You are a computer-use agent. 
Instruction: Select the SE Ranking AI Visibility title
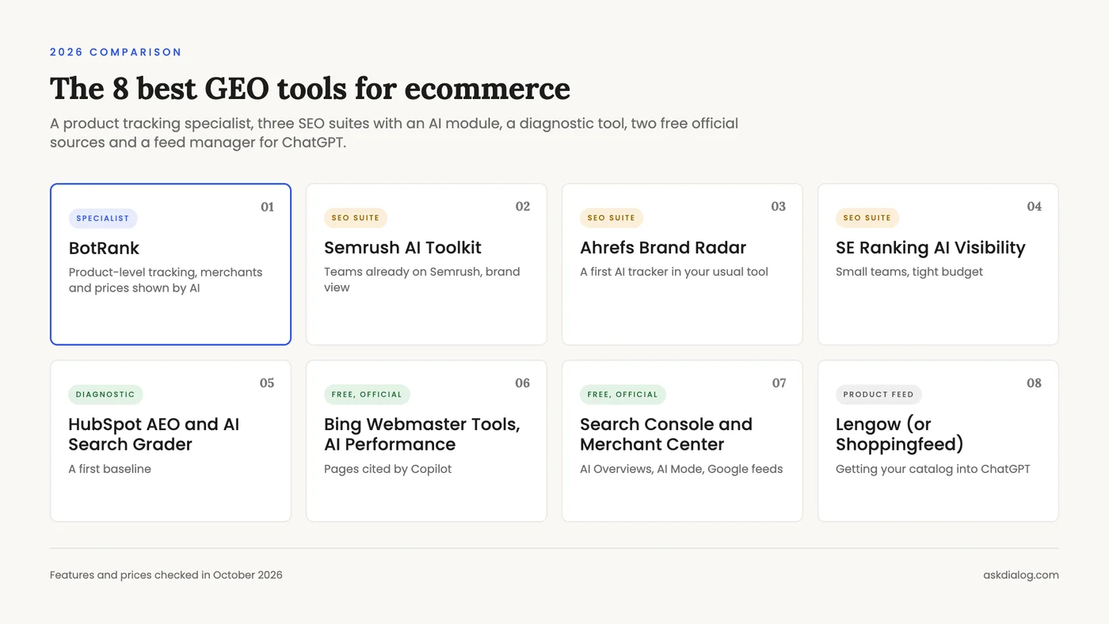930,248
